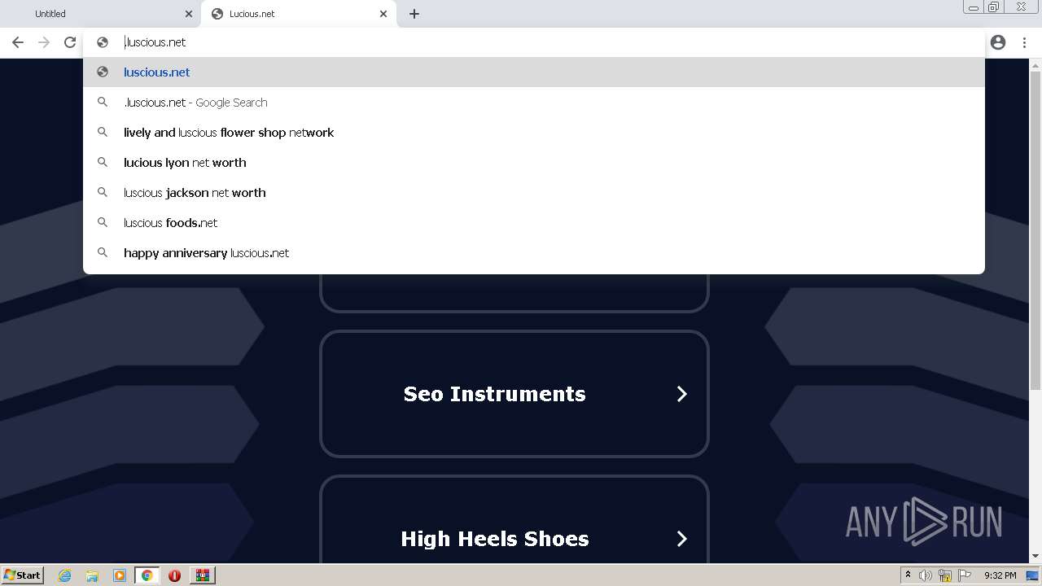
Task: Open the media player taskbar icon
Action: click(120, 575)
